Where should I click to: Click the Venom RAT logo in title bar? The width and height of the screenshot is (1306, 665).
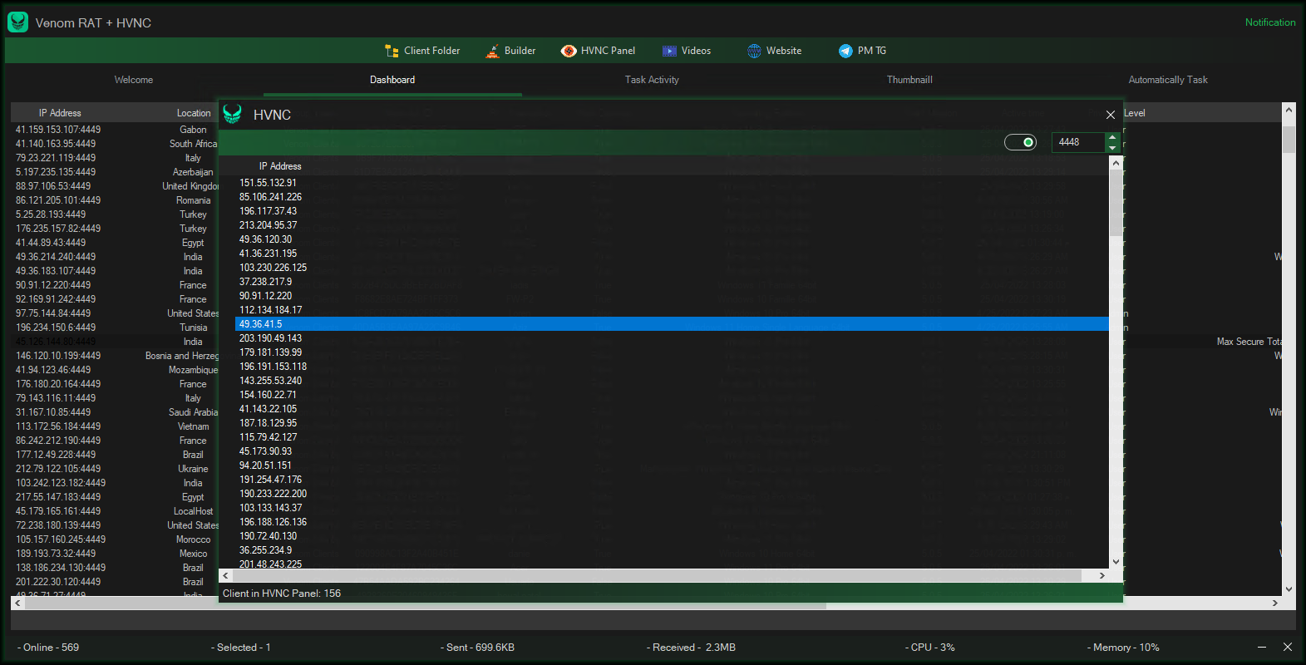(17, 22)
